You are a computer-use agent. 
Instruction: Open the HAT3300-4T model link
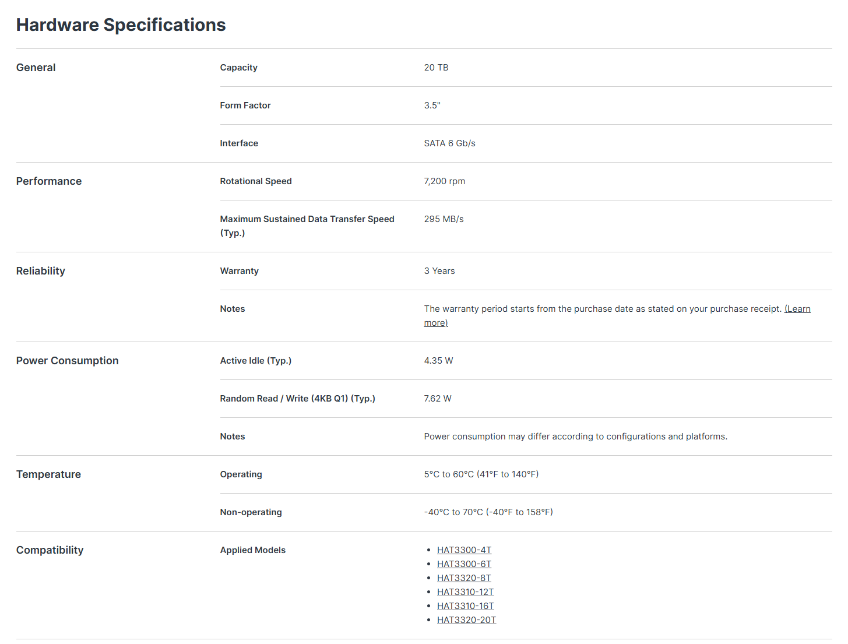(464, 550)
